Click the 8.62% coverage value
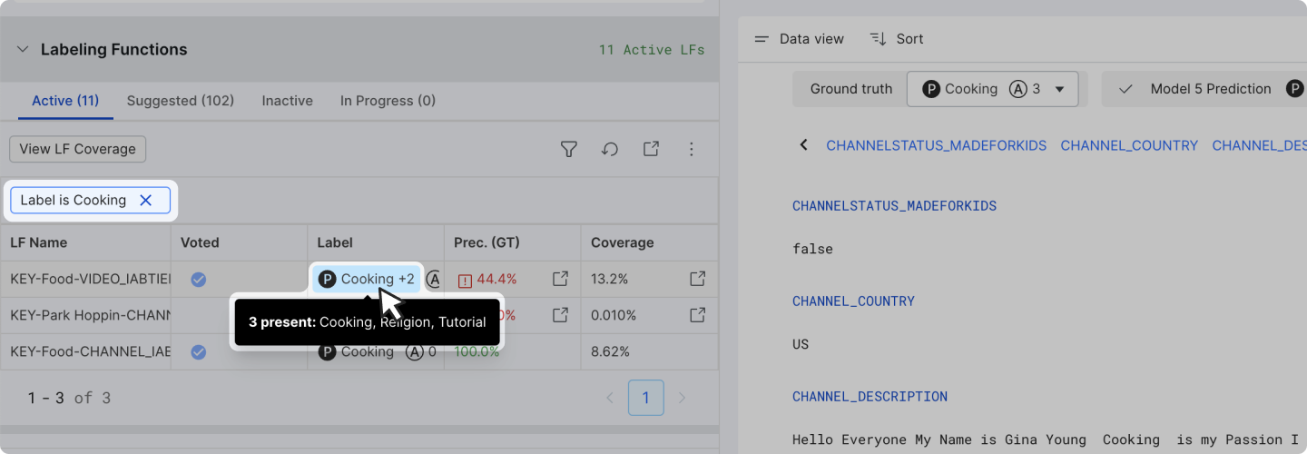The image size is (1307, 454). pyautogui.click(x=610, y=351)
